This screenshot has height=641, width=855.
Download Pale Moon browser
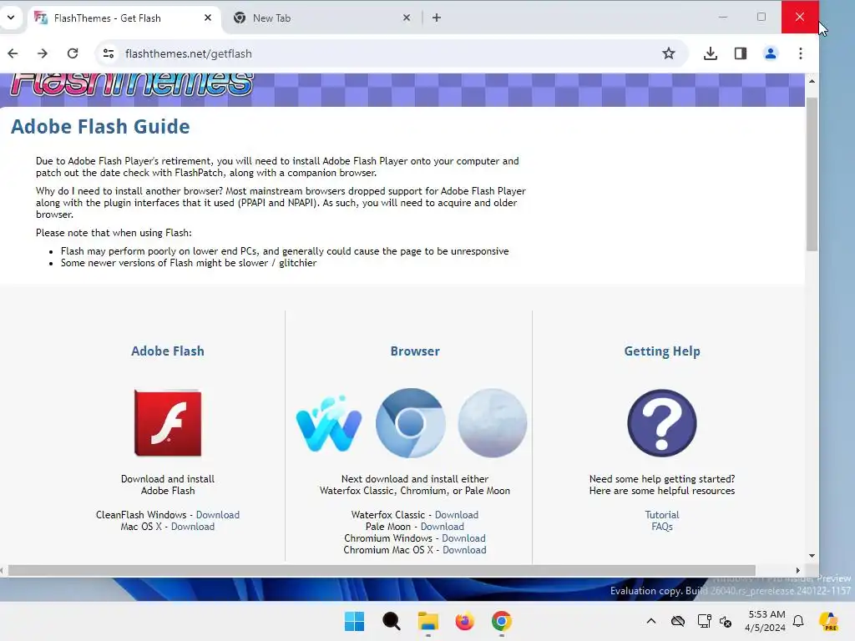coord(443,527)
